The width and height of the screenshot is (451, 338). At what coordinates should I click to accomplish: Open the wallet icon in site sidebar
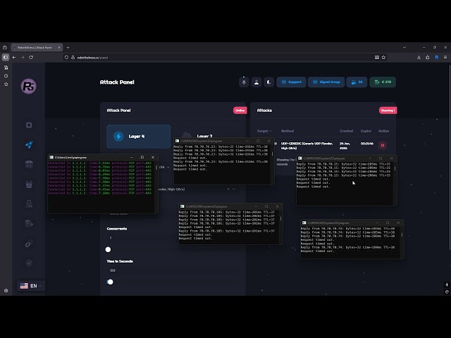click(x=29, y=224)
